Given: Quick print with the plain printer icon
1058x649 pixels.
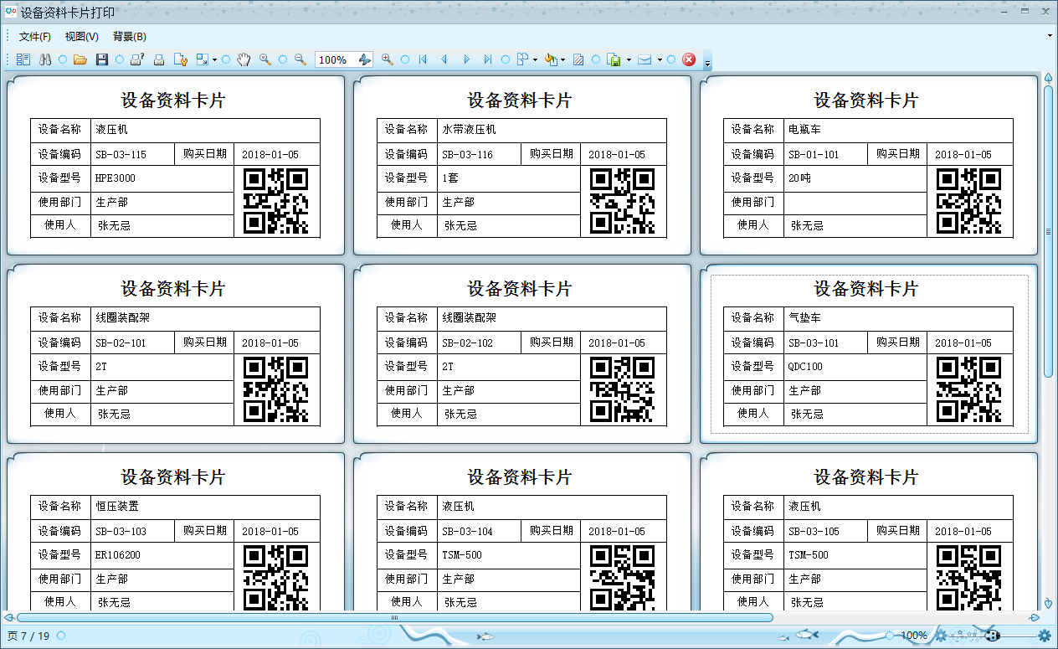Looking at the screenshot, I should (159, 59).
